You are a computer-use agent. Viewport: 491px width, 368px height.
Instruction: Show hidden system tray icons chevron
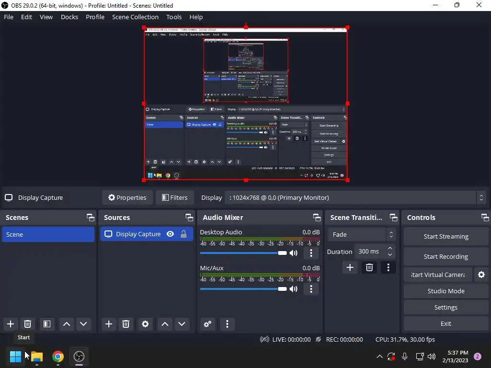click(x=380, y=356)
